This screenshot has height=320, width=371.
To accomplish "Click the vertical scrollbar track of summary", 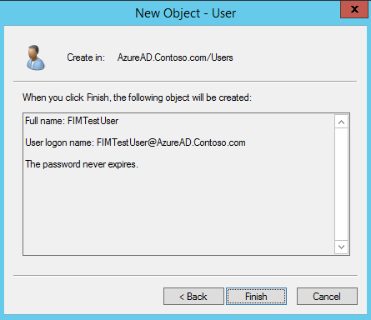I will [342, 184].
